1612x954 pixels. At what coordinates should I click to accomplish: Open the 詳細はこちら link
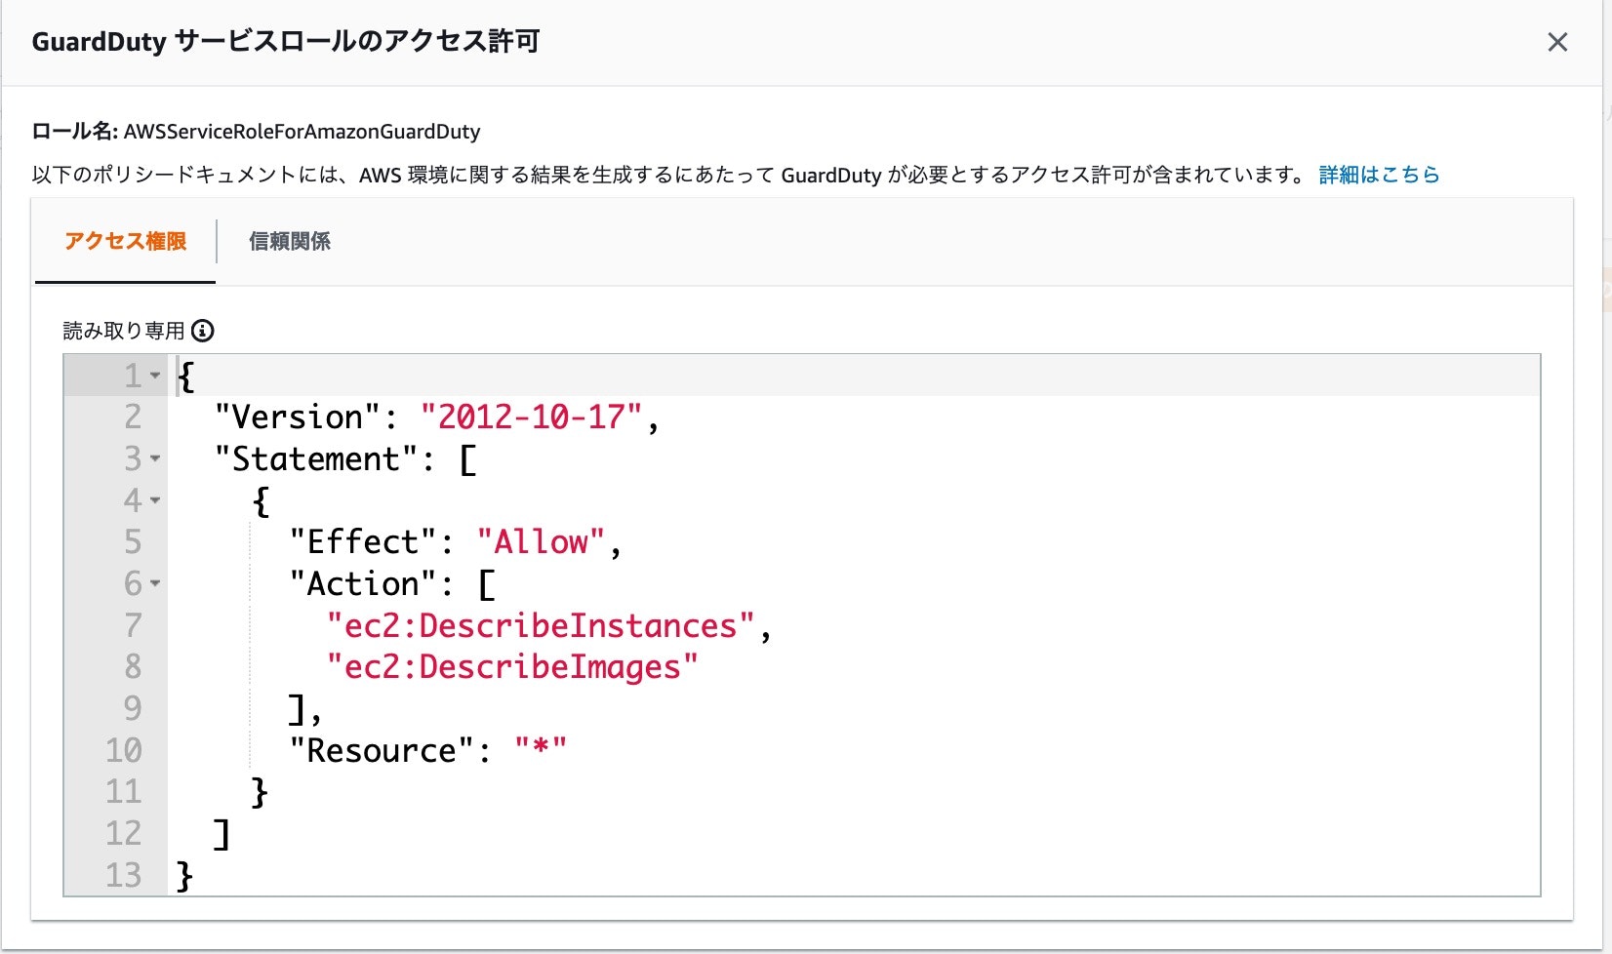pyautogui.click(x=1379, y=175)
